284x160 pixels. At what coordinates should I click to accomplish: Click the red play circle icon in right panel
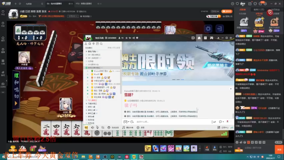[270, 12]
